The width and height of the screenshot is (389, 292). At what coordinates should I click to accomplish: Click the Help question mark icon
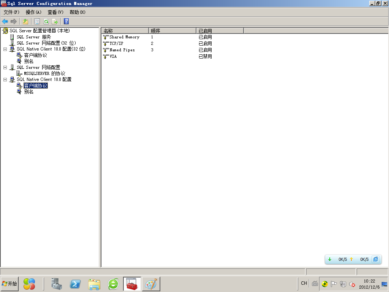66,21
